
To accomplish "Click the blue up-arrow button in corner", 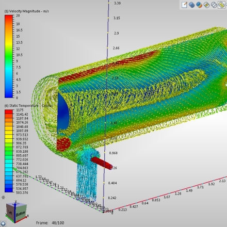I will pyautogui.click(x=3, y=224).
